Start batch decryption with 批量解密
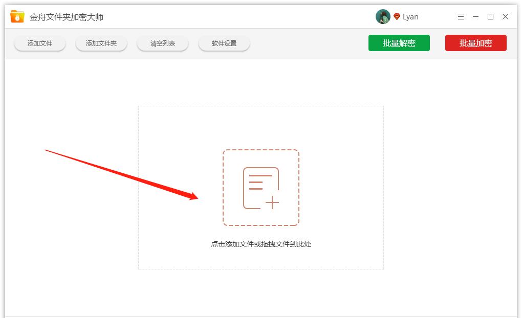The image size is (522, 318). tap(399, 43)
